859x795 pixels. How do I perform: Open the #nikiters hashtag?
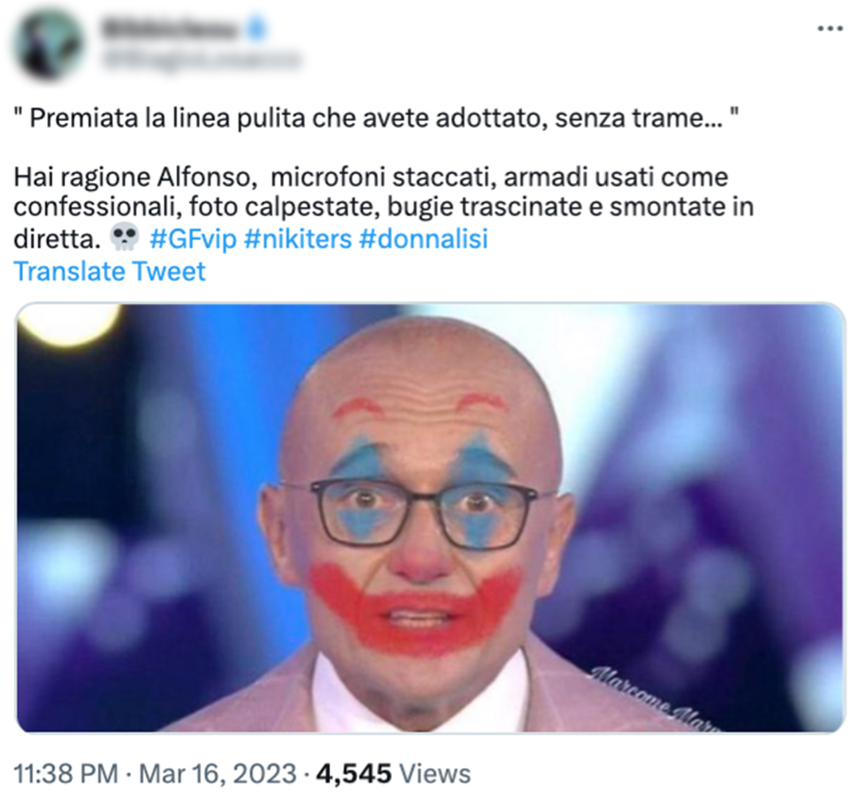[x=298, y=239]
